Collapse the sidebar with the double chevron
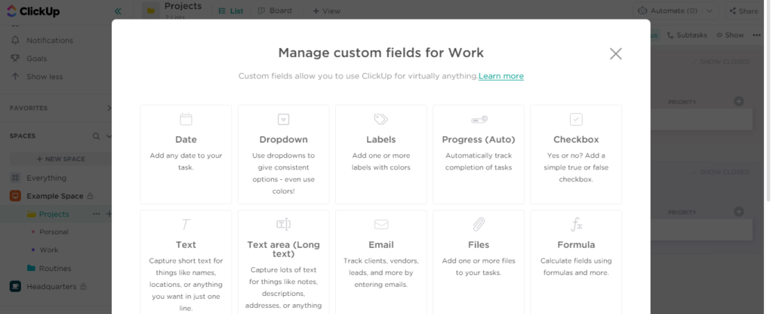The image size is (773, 314). point(118,11)
